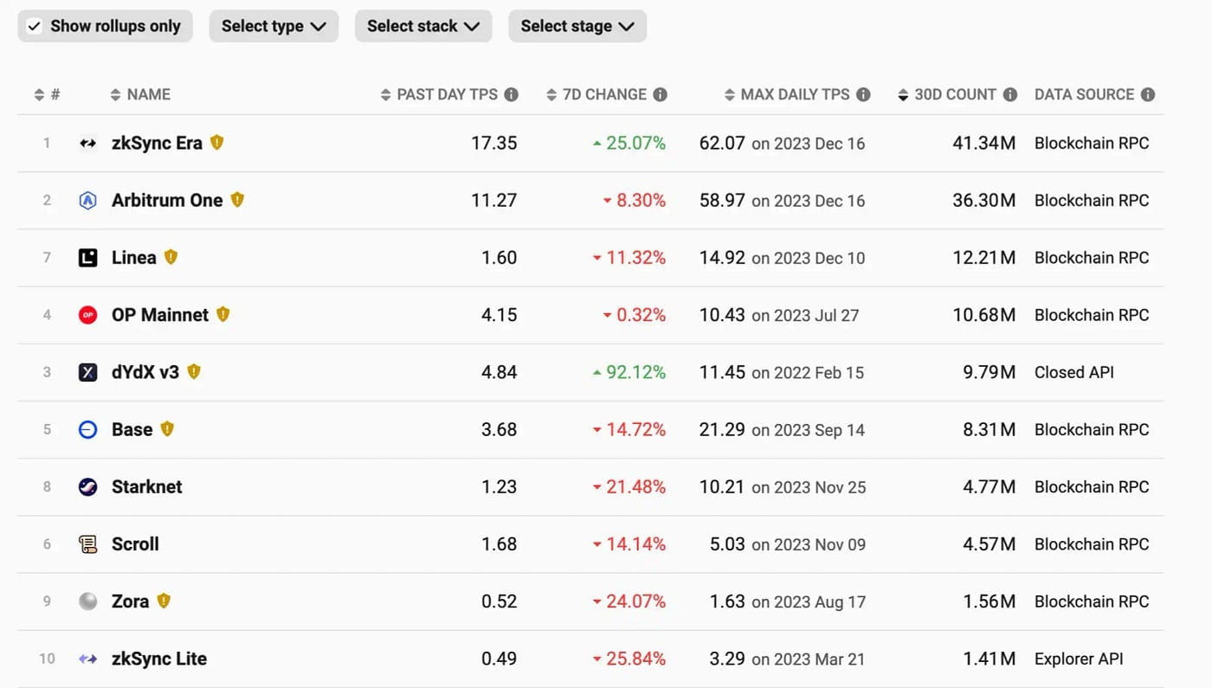The width and height of the screenshot is (1212, 688).
Task: Sort table by Name column header
Action: pos(147,95)
